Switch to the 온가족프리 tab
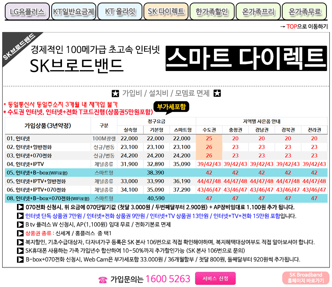Image resolution: width=332 pixels, height=287 pixels. click(x=258, y=12)
